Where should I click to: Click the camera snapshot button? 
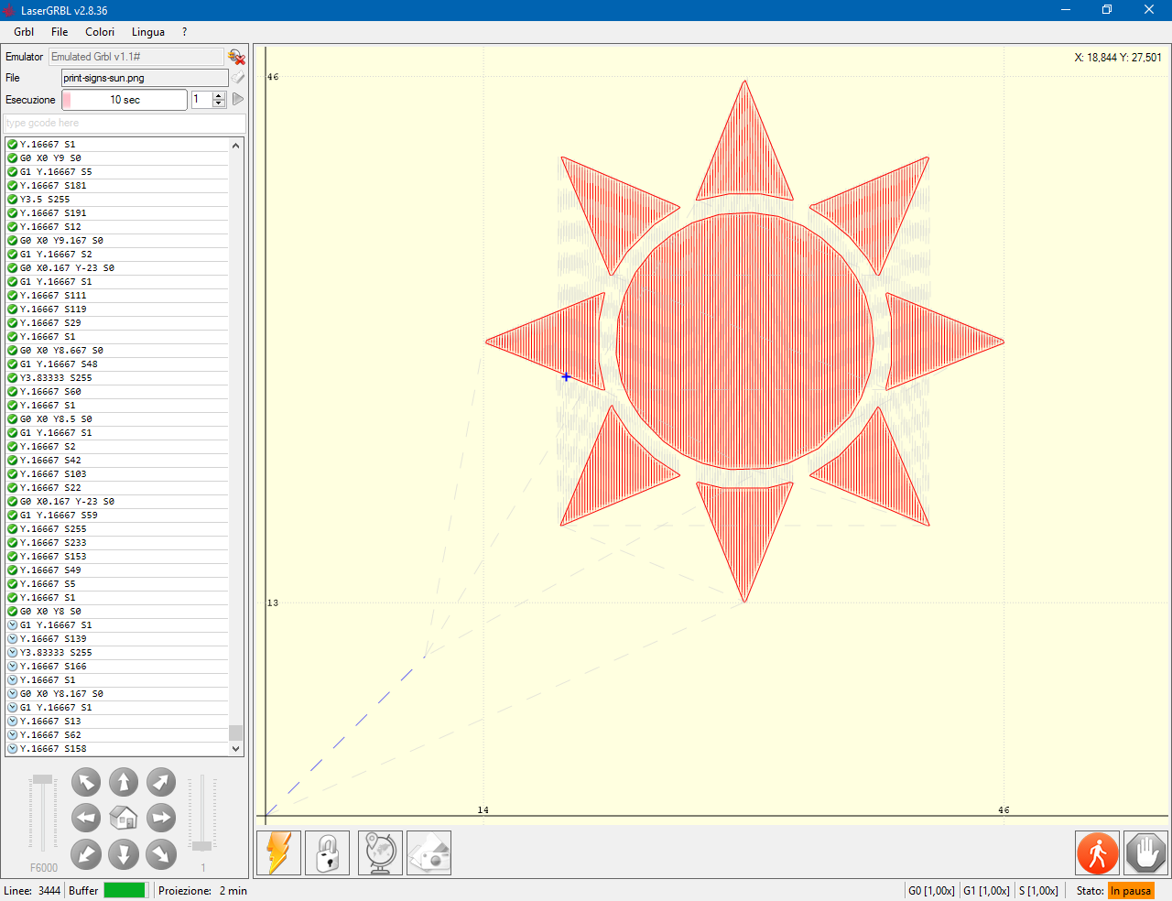[x=429, y=852]
